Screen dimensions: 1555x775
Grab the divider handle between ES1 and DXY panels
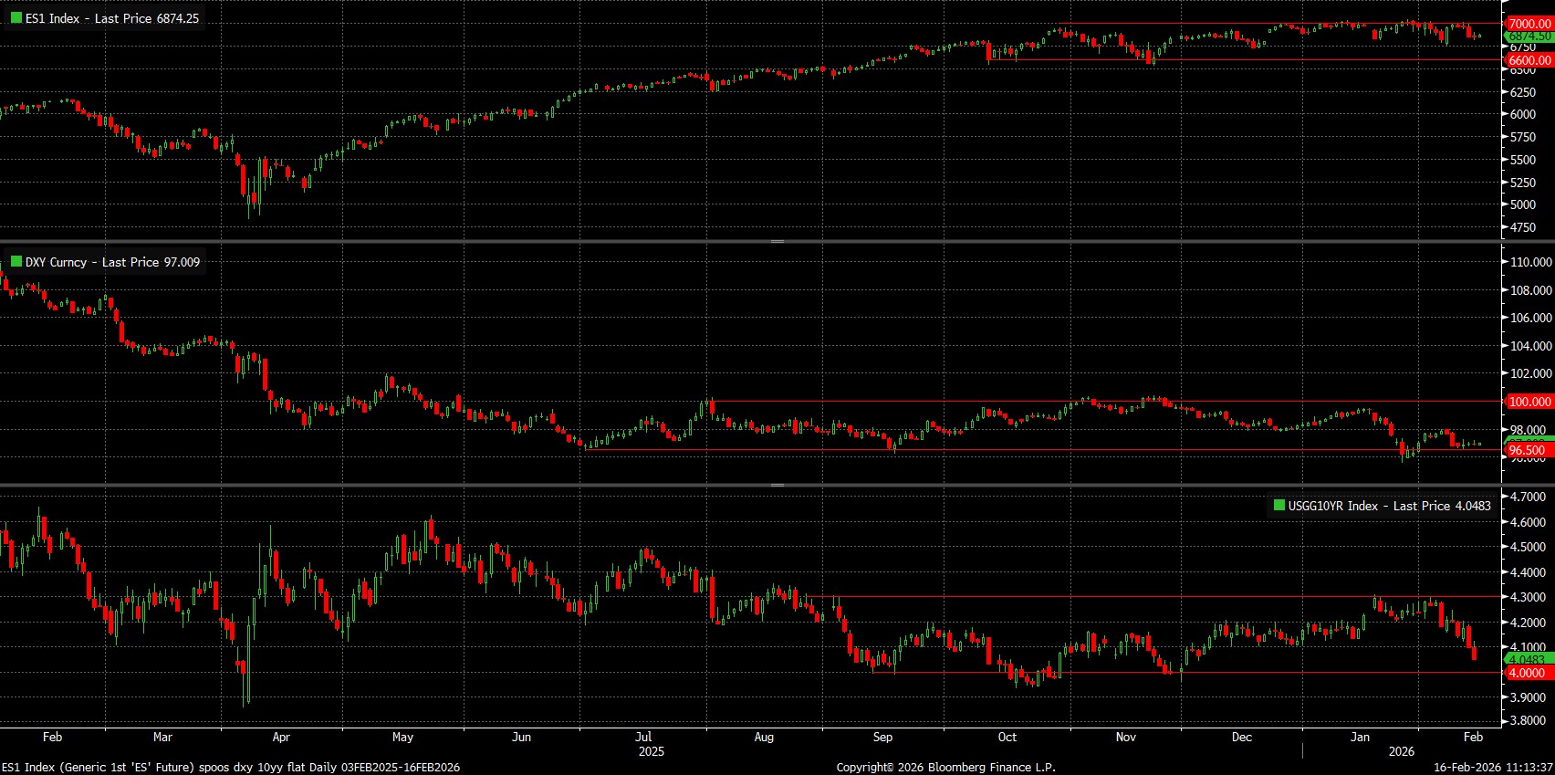pyautogui.click(x=777, y=241)
